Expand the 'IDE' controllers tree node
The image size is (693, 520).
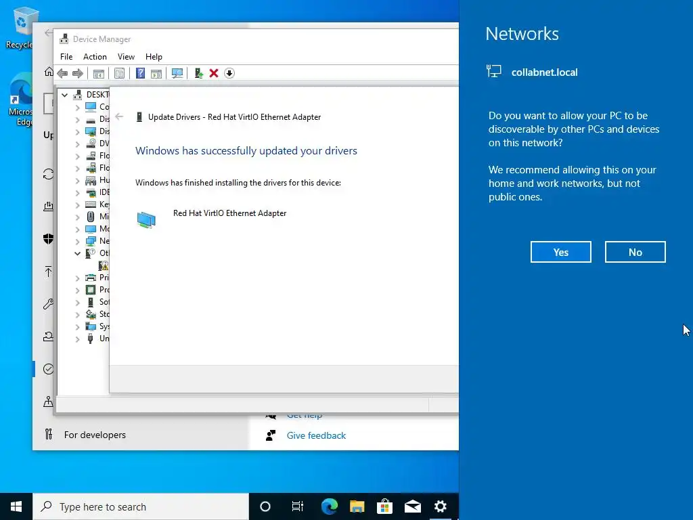tap(77, 192)
